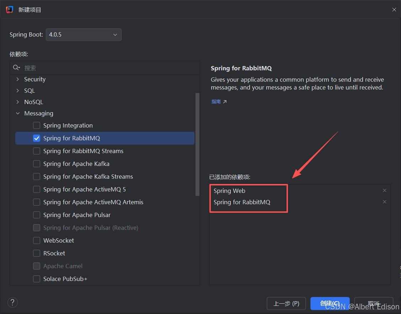Click the Spring for RabbitMQ description heading
The image size is (401, 314).
coord(241,68)
